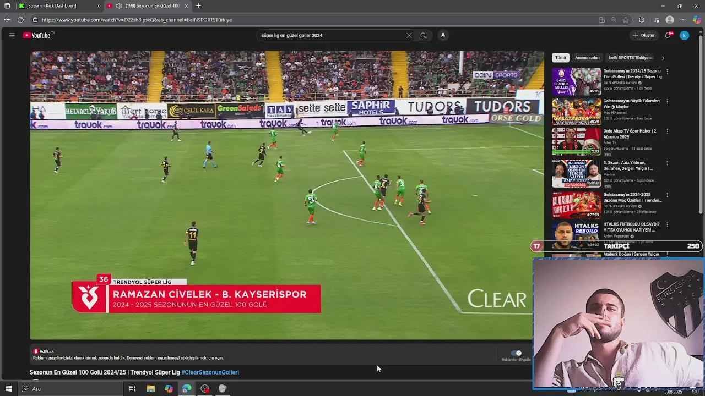Open the YouTube hamburger guide menu

(12, 35)
